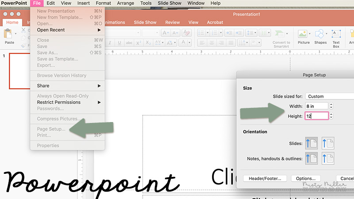This screenshot has height=199, width=354.
Task: Apply strikethrough (abc) formatting
Action: point(129,42)
